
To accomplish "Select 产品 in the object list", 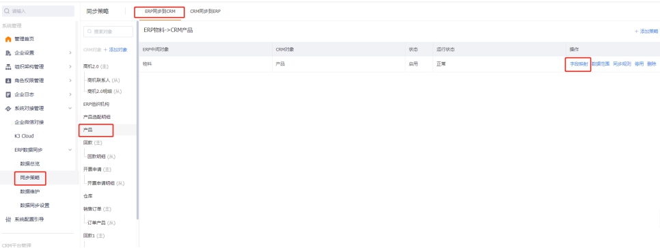I will [x=88, y=130].
